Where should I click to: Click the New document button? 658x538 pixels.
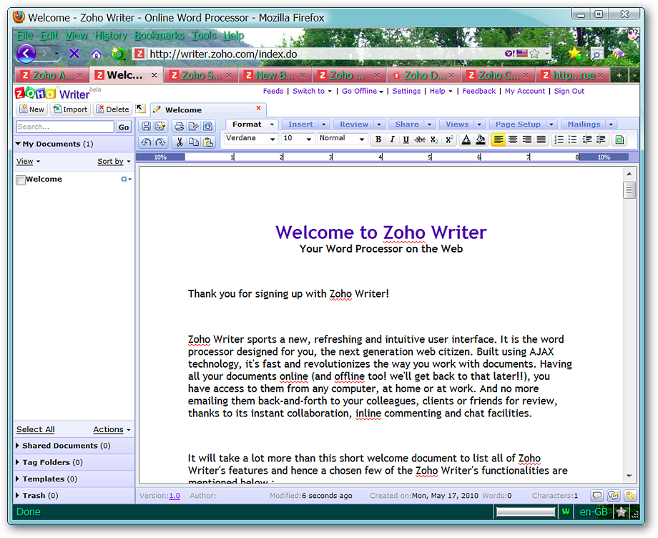[x=32, y=109]
